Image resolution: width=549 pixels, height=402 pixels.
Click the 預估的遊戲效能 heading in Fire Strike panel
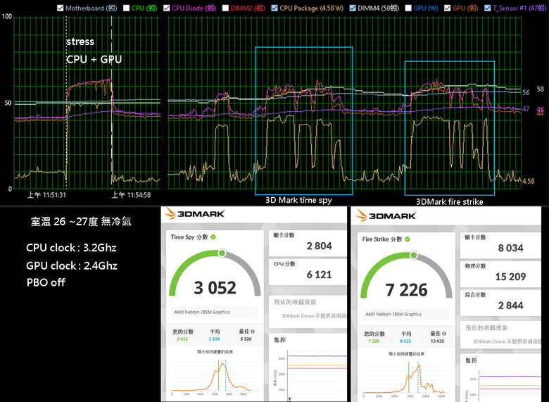pos(486,328)
